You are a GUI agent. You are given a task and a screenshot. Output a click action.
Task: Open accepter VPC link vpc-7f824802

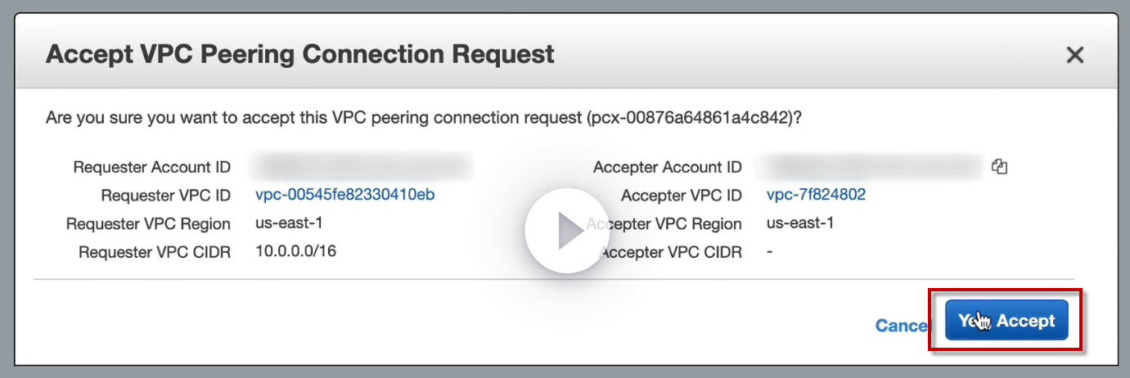[816, 195]
